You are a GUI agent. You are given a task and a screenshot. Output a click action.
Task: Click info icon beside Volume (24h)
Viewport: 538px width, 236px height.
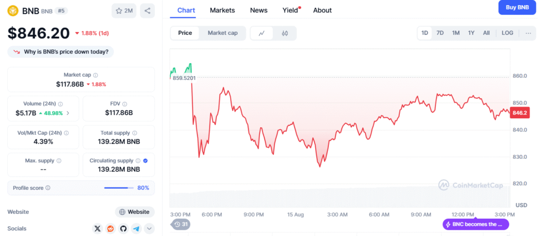click(60, 104)
